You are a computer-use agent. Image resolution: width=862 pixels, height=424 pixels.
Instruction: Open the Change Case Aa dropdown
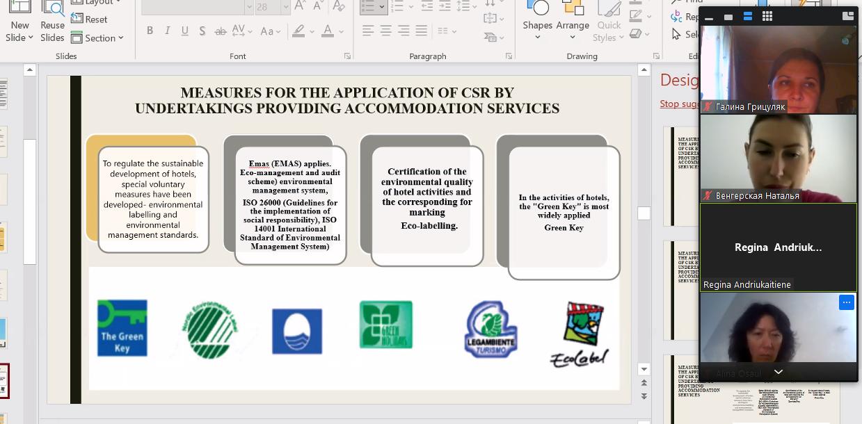point(271,31)
